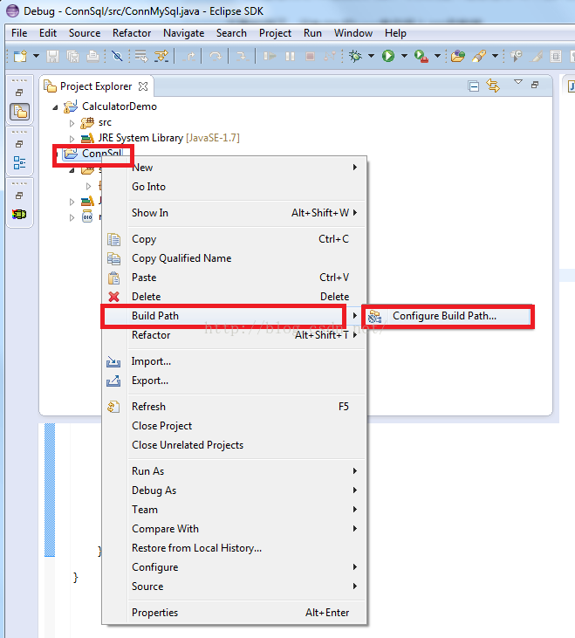Toggle Link with Editor in Project Explorer
The image size is (575, 638).
[x=493, y=86]
